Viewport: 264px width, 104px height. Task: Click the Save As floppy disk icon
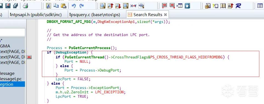click(x=8, y=6)
